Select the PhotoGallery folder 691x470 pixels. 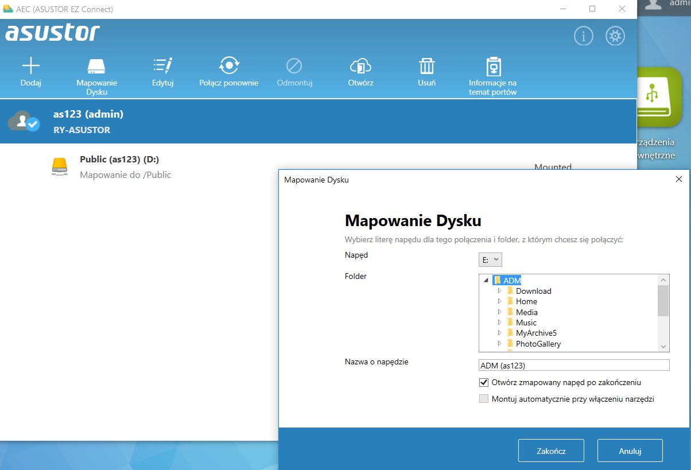pyautogui.click(x=538, y=344)
